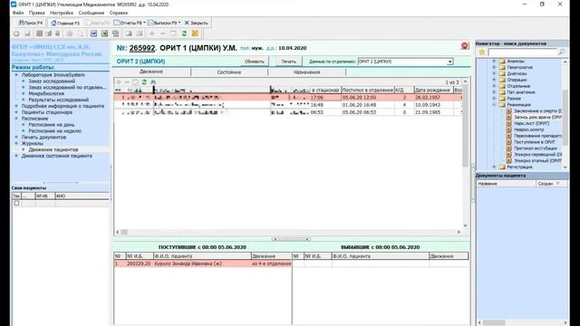Viewport: 580px width, 326px height.
Task: Expand the Гематология folder node
Action: (x=494, y=67)
